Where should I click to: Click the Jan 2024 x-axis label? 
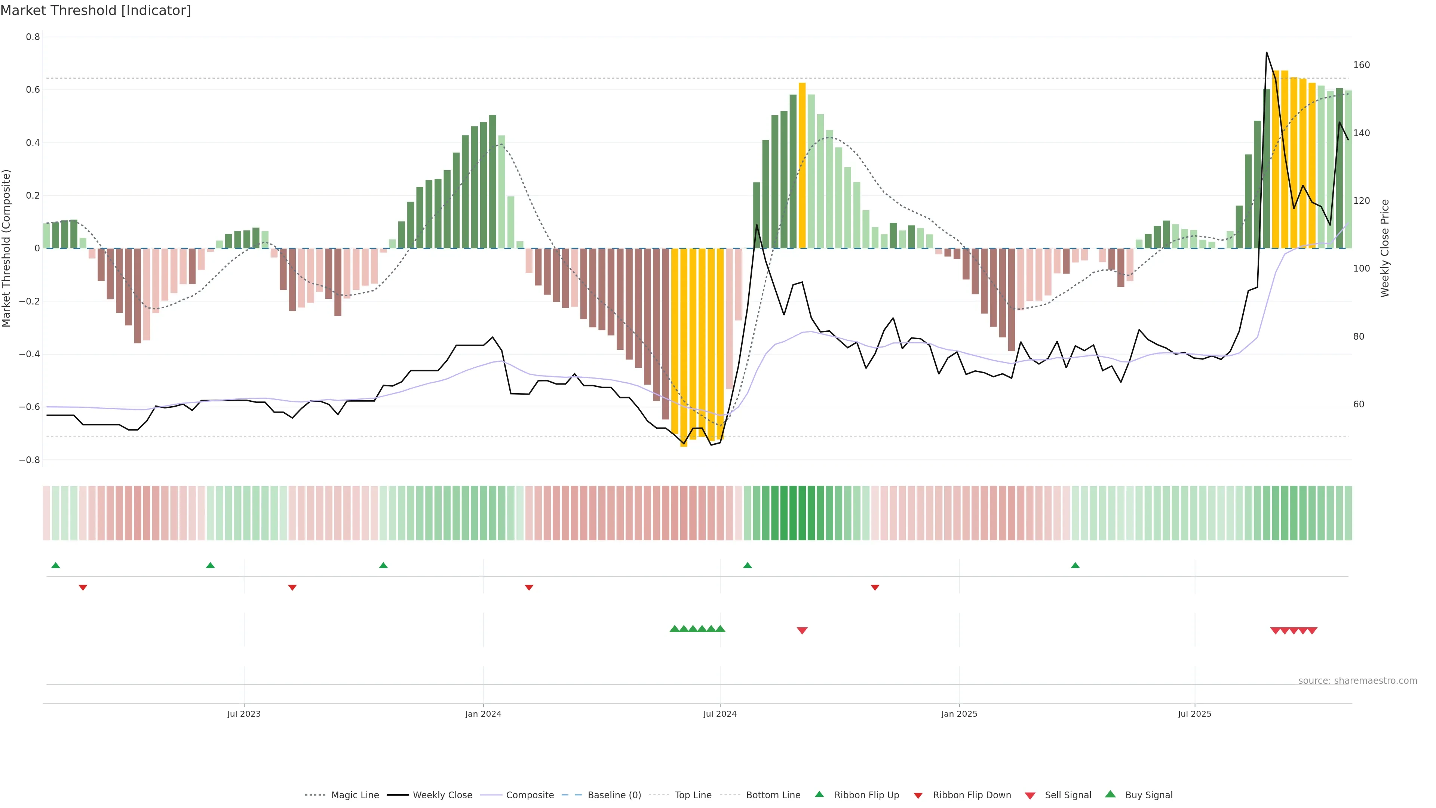click(x=483, y=714)
